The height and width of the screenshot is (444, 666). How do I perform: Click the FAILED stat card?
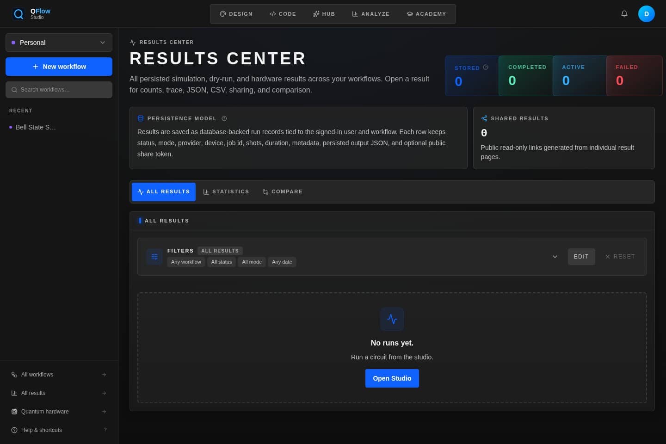tap(634, 76)
